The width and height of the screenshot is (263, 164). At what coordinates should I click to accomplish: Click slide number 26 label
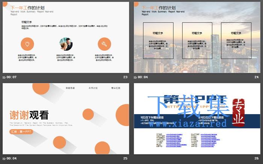click(257, 158)
